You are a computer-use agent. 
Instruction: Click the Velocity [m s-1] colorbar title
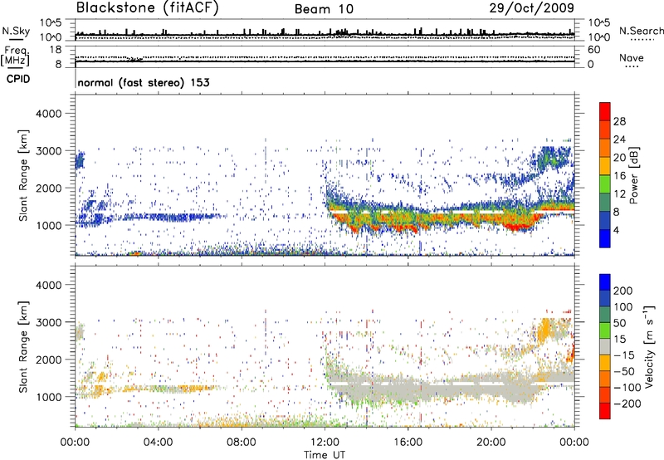pyautogui.click(x=649, y=346)
